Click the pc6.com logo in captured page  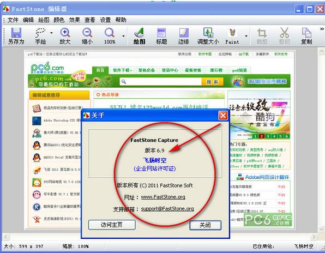pos(47,68)
